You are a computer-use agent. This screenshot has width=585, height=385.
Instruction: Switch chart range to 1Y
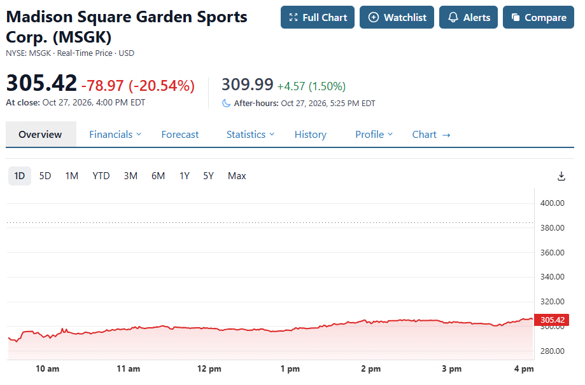coord(185,176)
